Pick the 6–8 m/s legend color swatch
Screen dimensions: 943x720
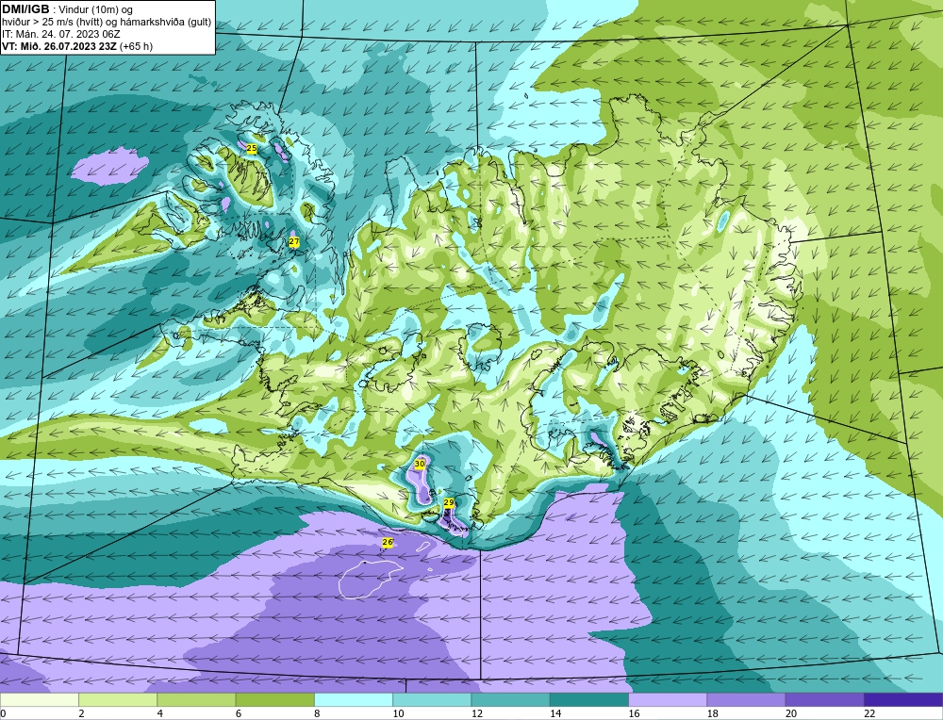274,700
